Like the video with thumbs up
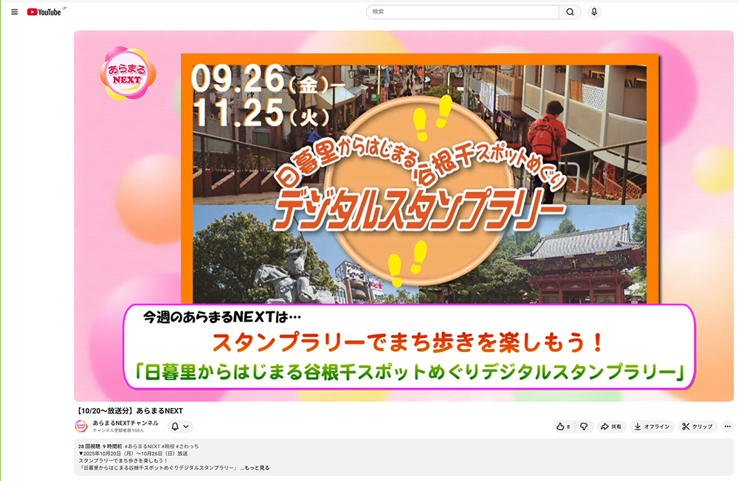738x481 pixels. (563, 426)
